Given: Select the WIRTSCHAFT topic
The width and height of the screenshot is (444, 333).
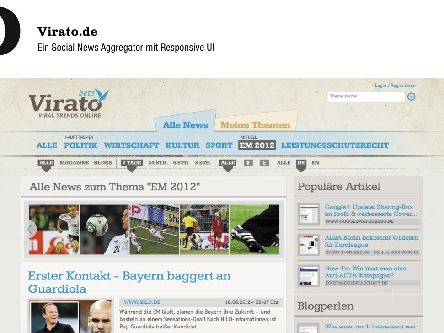Looking at the screenshot, I should [131, 145].
